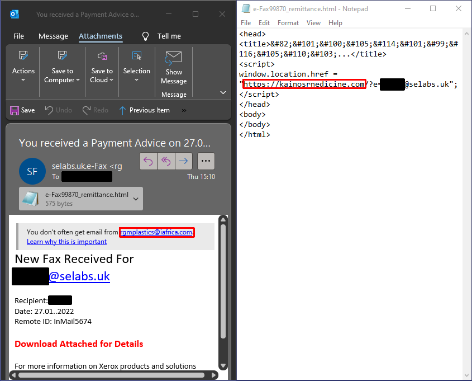Open Save to Cloud dropdown
472x381 pixels.
(x=102, y=67)
